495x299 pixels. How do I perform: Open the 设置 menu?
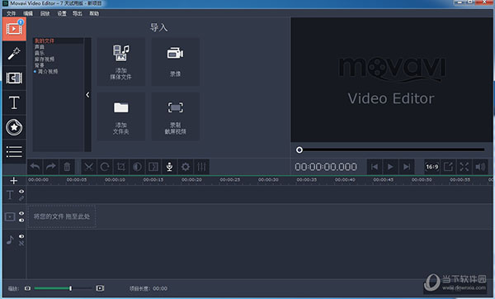point(62,13)
